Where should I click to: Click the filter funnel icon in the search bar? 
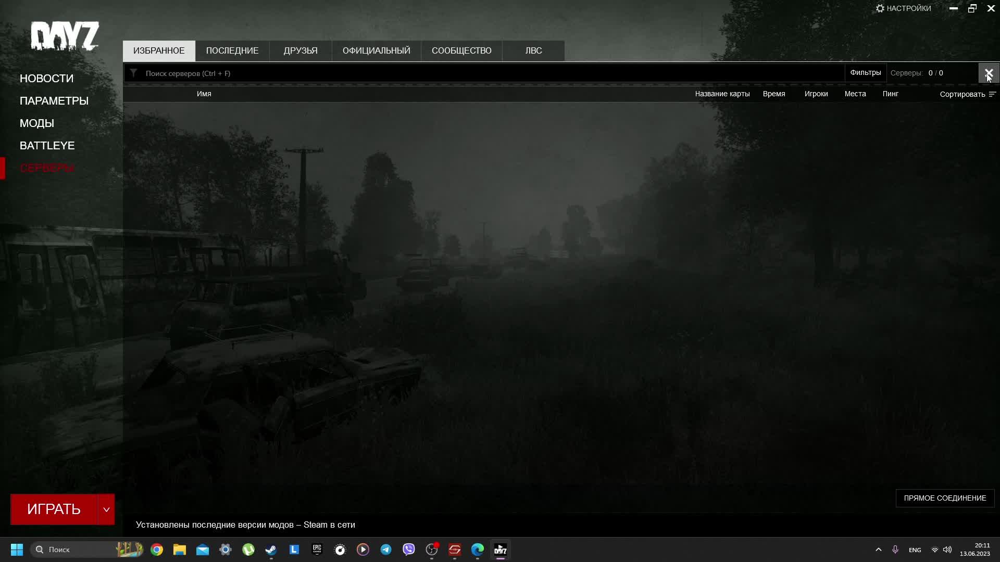(134, 73)
